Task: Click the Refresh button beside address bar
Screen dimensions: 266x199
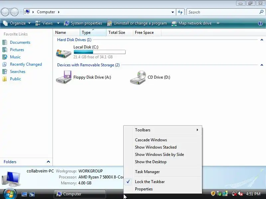Action: click(180, 12)
